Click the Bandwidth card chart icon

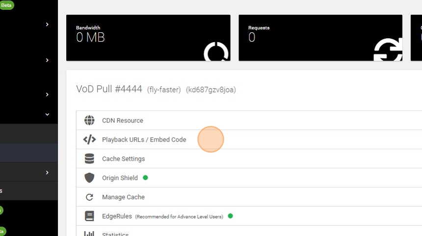(216, 51)
